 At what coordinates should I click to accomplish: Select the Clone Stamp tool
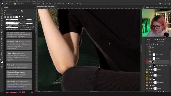(2, 30)
